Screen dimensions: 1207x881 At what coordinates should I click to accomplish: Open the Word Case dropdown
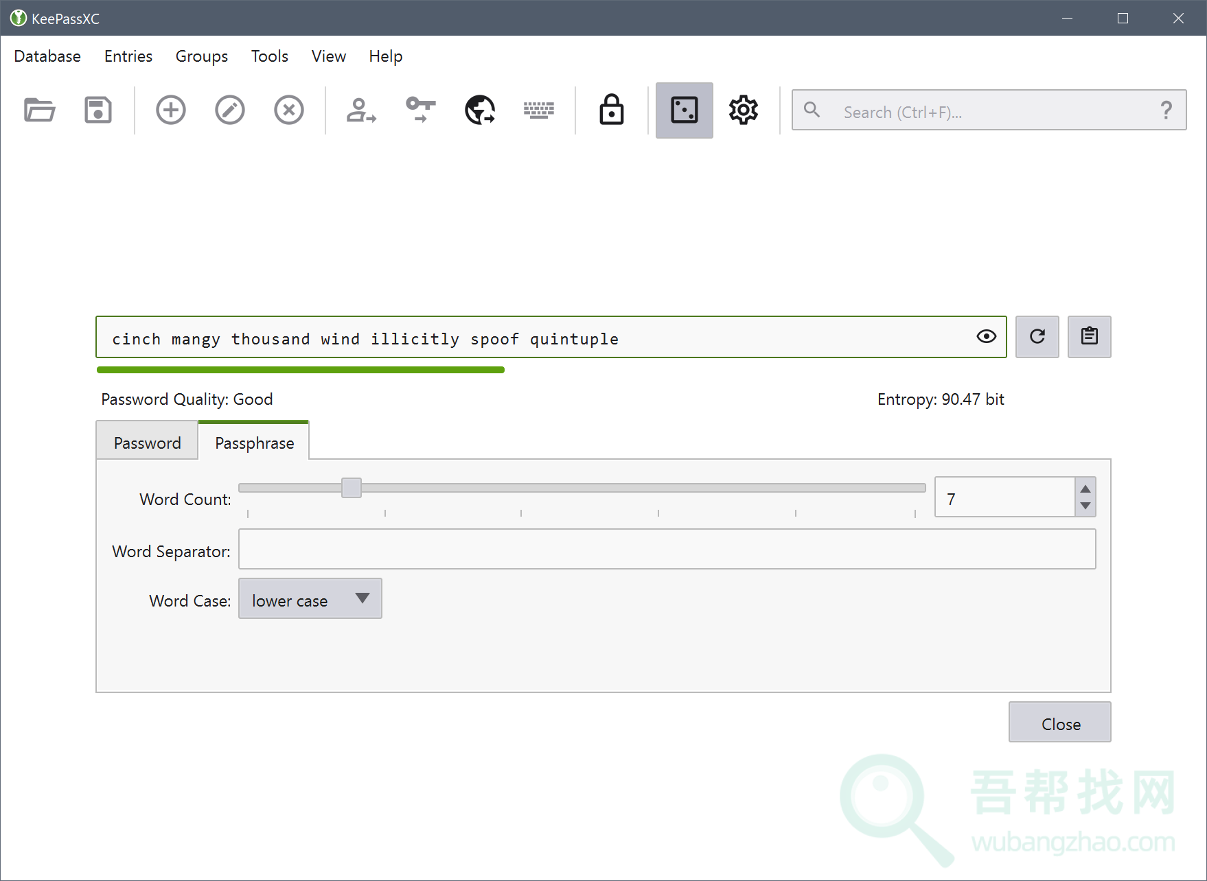(310, 598)
